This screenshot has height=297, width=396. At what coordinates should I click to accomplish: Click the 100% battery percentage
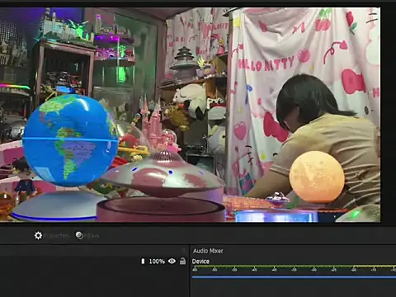[157, 262]
